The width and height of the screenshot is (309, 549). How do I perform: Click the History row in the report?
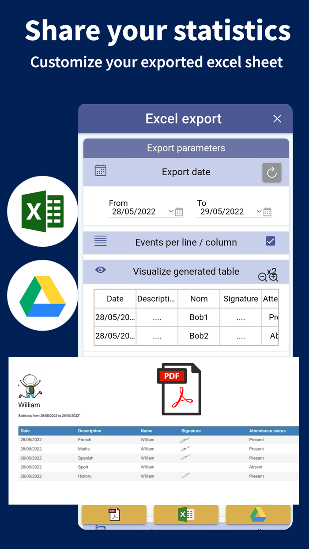pos(159,476)
